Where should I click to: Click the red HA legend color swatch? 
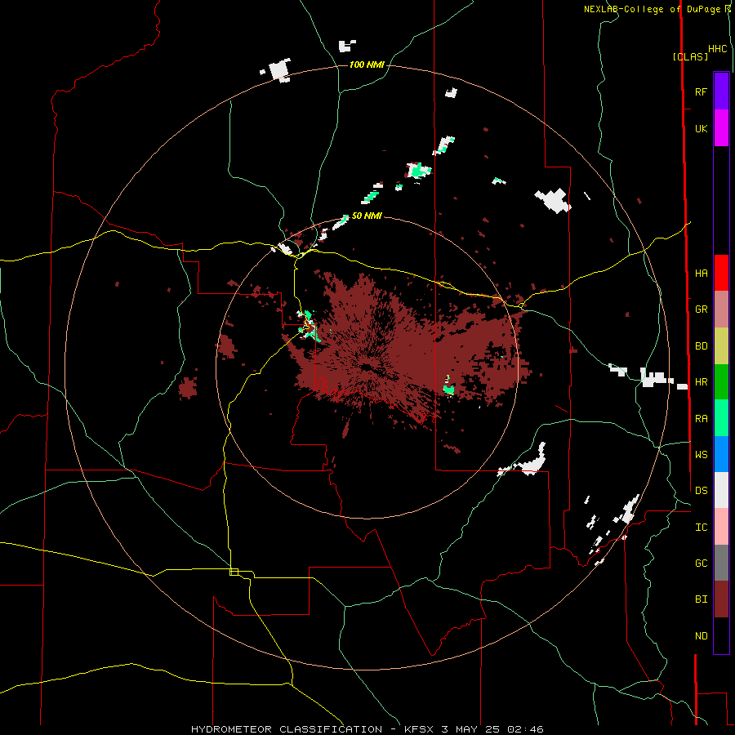coord(721,273)
